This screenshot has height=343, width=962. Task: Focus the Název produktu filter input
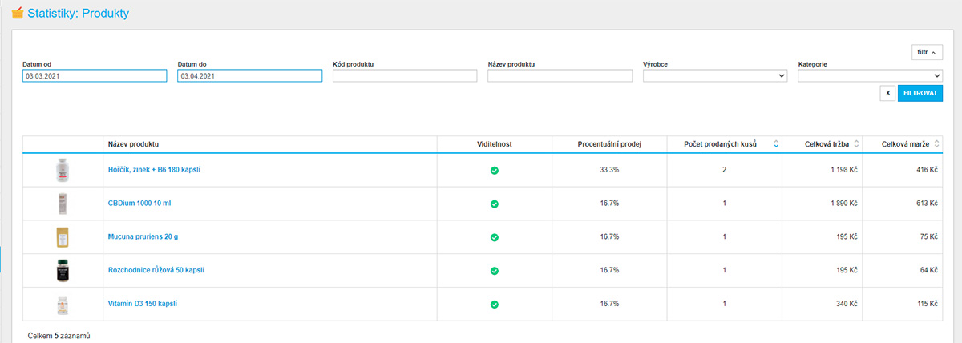(560, 76)
